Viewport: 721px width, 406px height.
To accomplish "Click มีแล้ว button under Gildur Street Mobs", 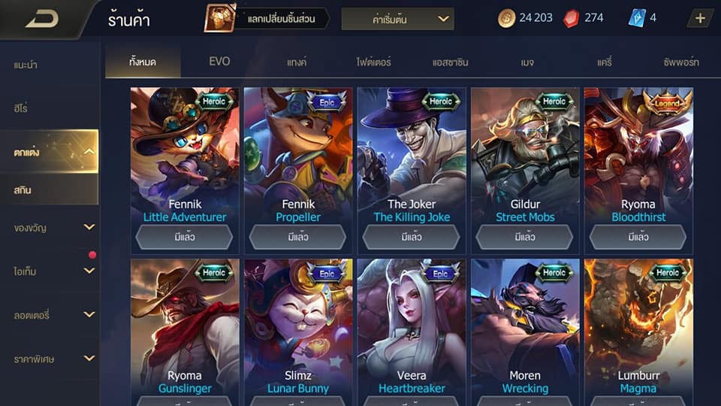I will [525, 237].
